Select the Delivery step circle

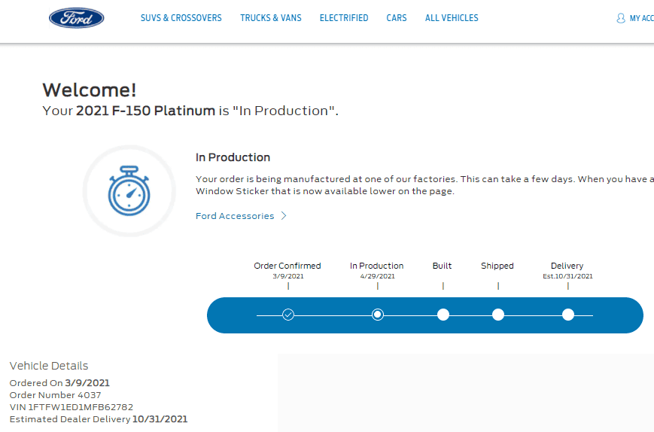(x=568, y=315)
